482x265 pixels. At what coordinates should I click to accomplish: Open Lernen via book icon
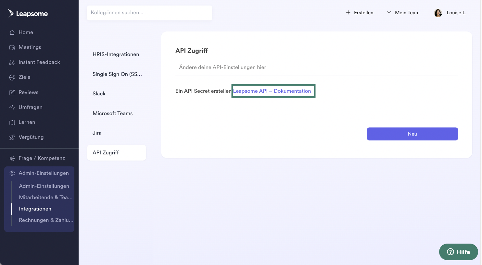point(12,122)
